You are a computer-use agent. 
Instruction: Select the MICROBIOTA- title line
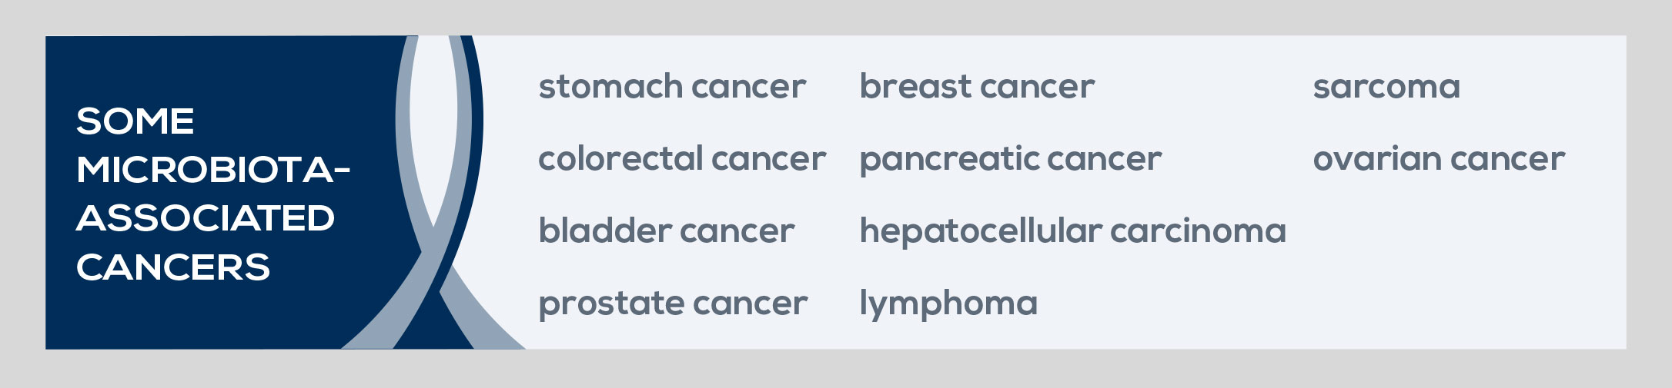point(213,170)
